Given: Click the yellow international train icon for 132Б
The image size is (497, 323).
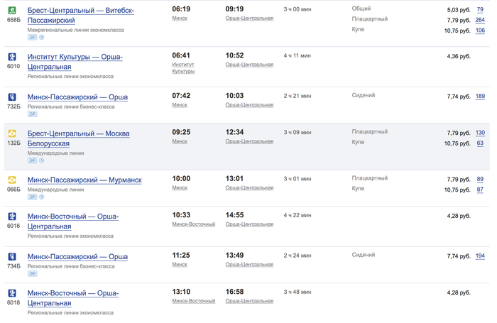Looking at the screenshot, I should pyautogui.click(x=12, y=133).
